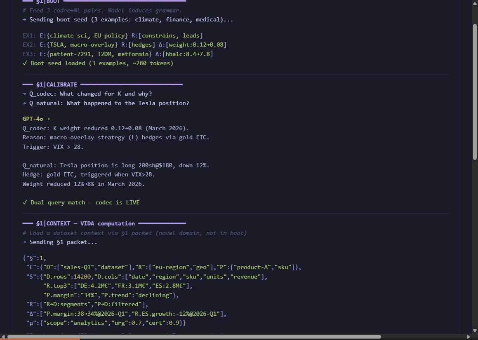This screenshot has width=478, height=340.
Task: Click the Dual-query match codec is LIVE line
Action: click(x=81, y=202)
